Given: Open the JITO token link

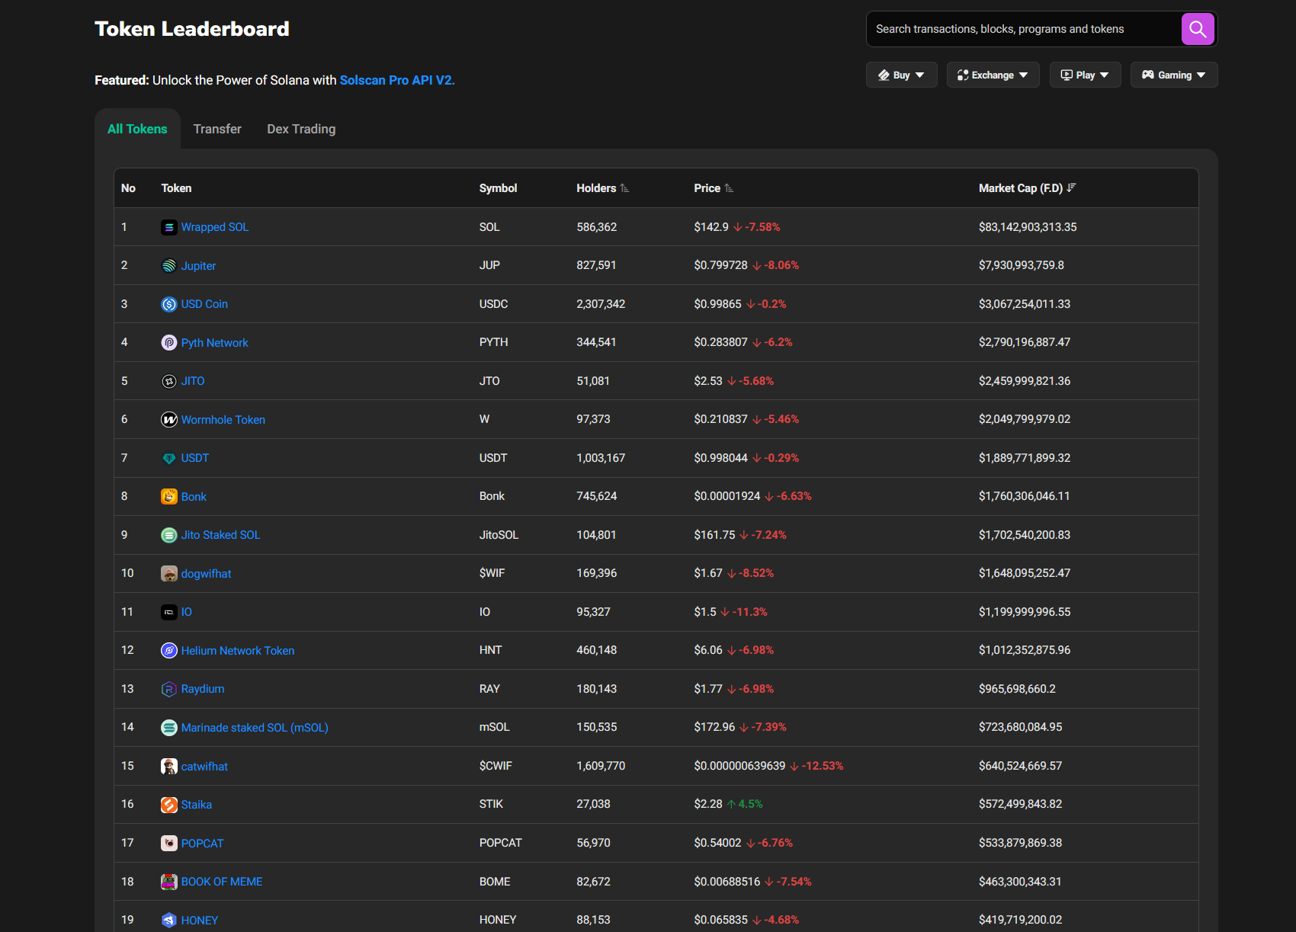Looking at the screenshot, I should point(193,381).
